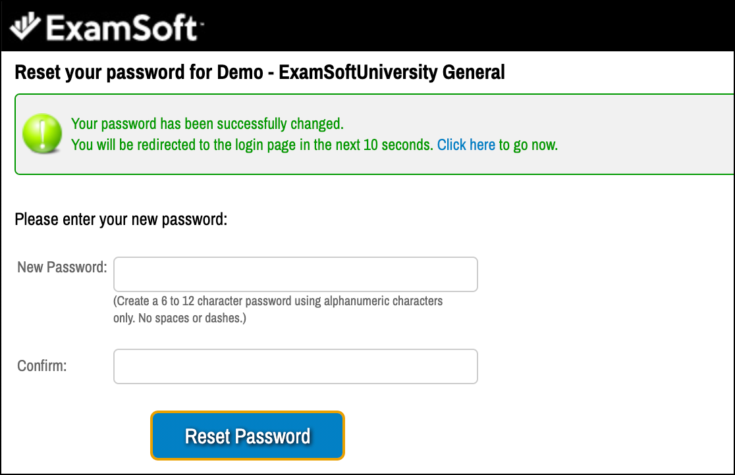
Task: Click "Your password has been successfully changed" message
Action: click(x=207, y=124)
